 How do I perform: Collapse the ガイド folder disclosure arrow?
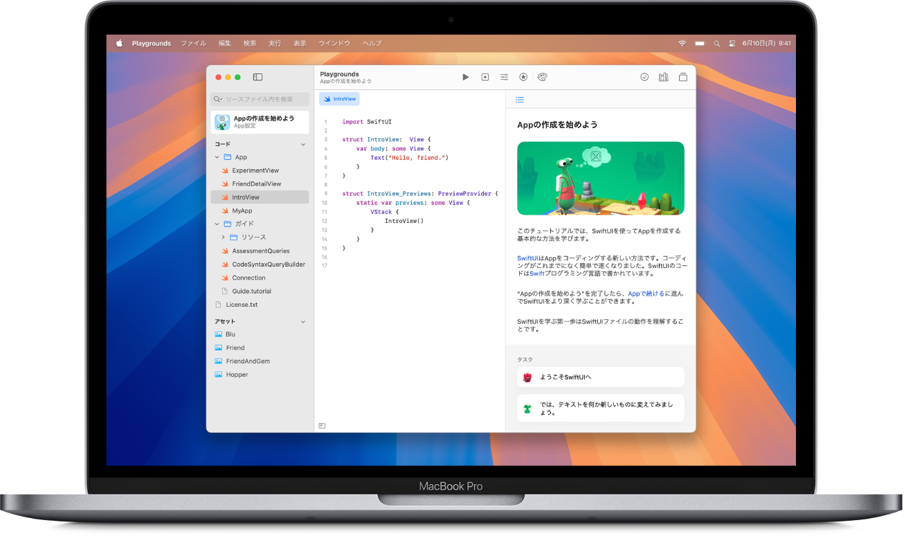click(x=217, y=224)
